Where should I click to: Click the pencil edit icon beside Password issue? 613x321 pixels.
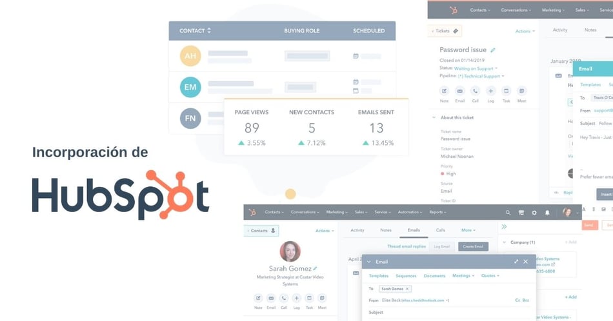point(493,50)
